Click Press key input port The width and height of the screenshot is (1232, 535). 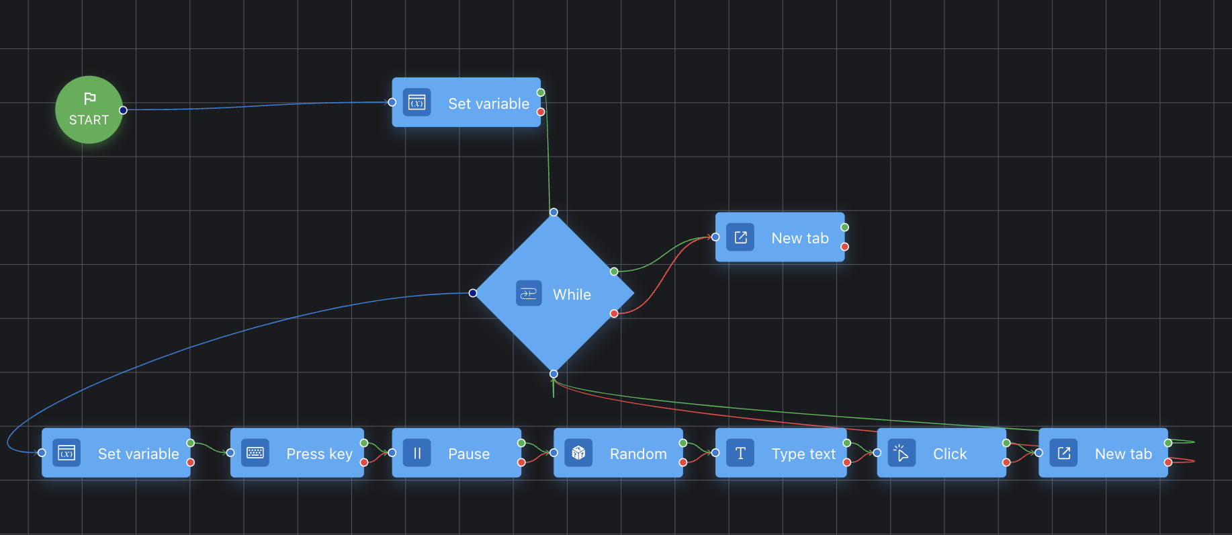pyautogui.click(x=230, y=453)
